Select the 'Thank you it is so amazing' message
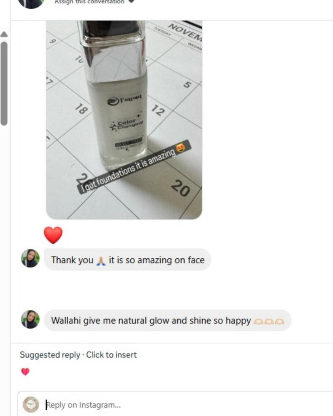333x416 pixels. coord(127,260)
